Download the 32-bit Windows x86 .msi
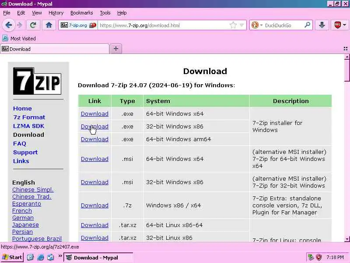 94,182
